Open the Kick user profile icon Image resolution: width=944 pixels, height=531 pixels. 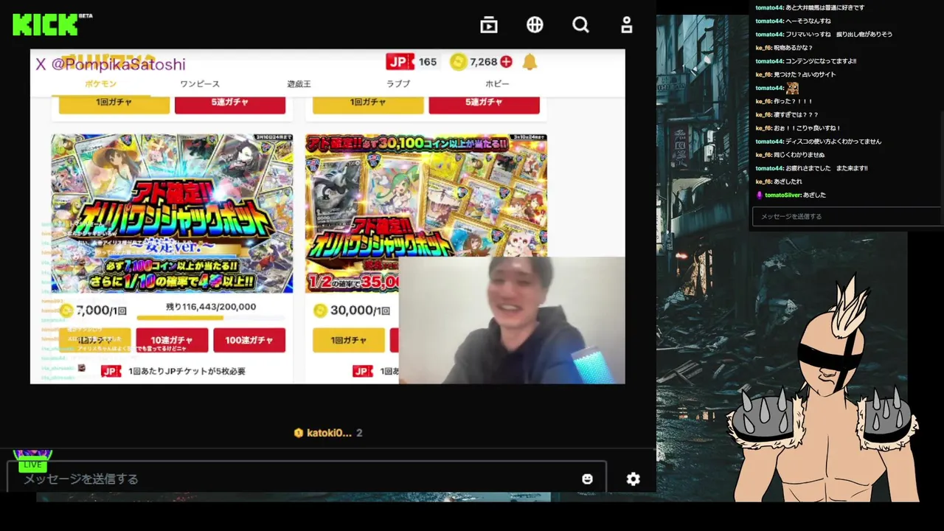[627, 25]
